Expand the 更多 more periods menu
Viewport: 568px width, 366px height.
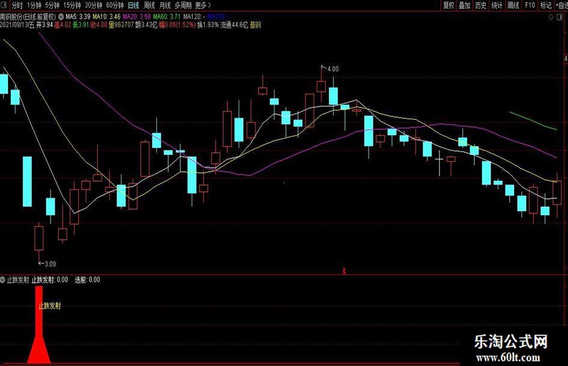pyautogui.click(x=203, y=5)
